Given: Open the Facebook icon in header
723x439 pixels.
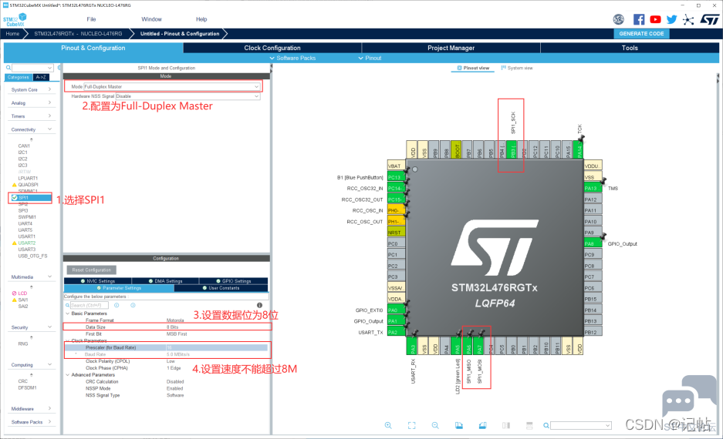Looking at the screenshot, I should (x=639, y=19).
